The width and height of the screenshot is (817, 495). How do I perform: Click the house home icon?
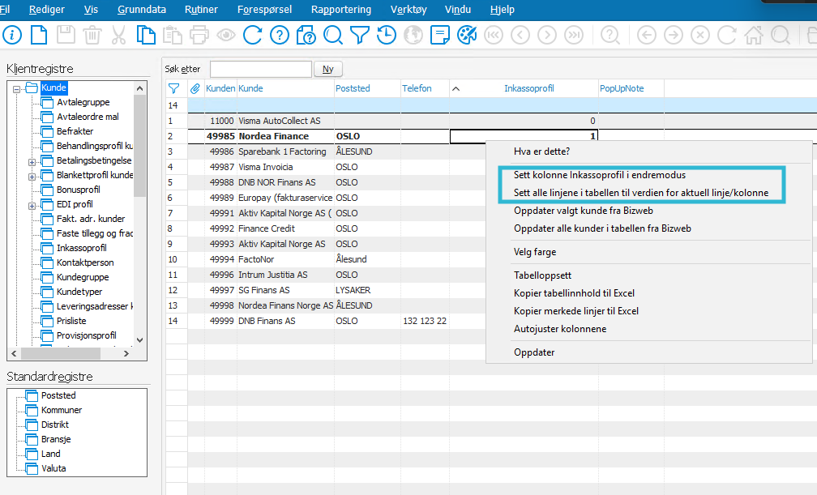[754, 36]
